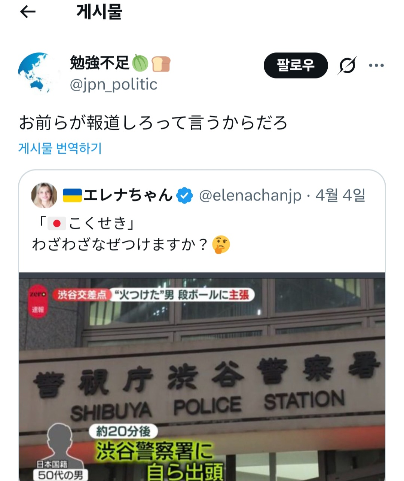Image resolution: width=404 pixels, height=481 pixels.
Task: Open the globe profile avatar of 勉強不足
Action: [39, 73]
